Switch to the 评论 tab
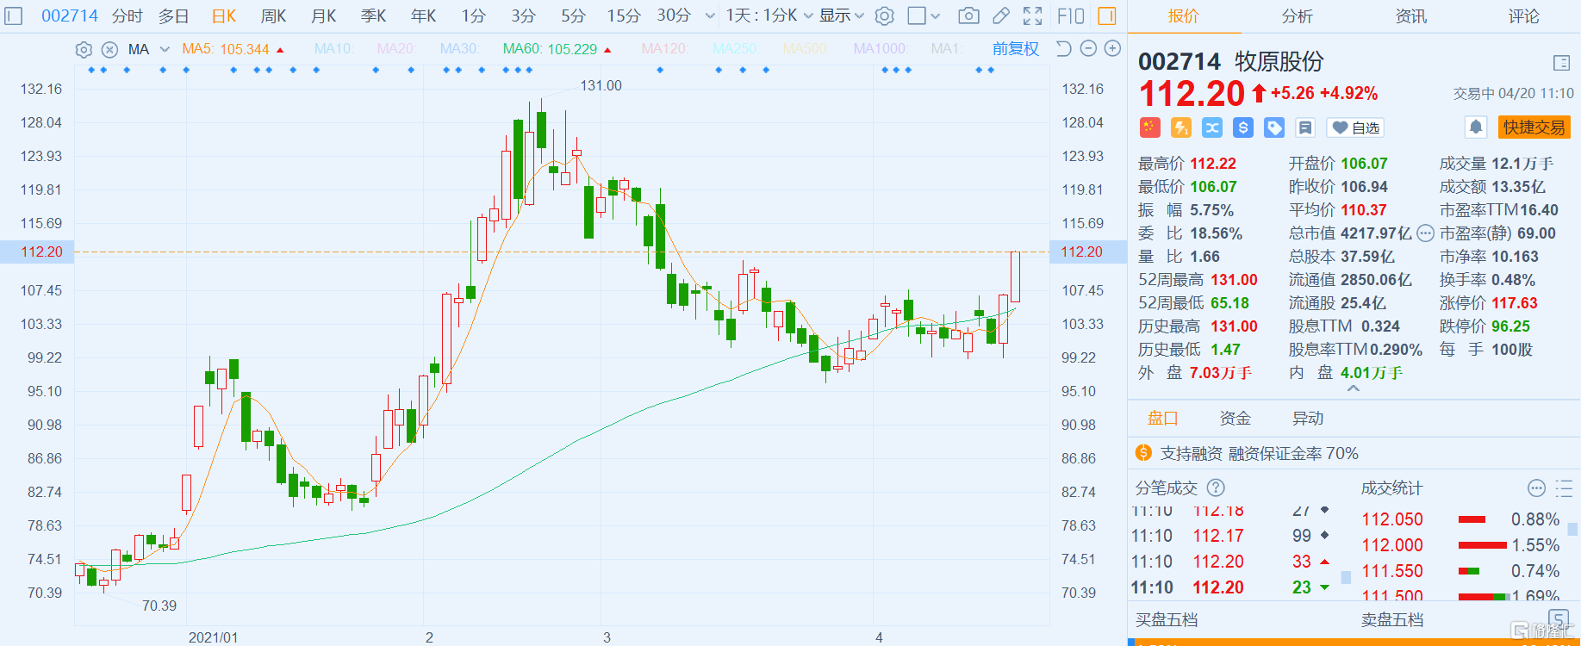Screen dimensions: 1581x646 1524,16
